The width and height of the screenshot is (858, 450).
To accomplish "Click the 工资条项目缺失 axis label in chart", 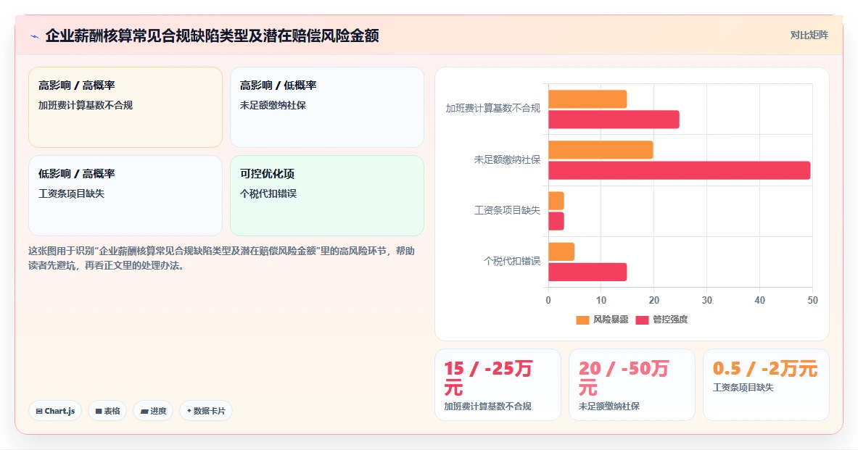I will click(507, 210).
